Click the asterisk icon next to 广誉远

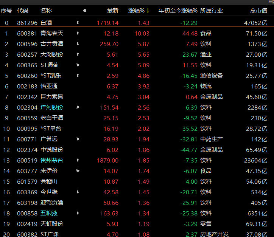click(x=78, y=139)
